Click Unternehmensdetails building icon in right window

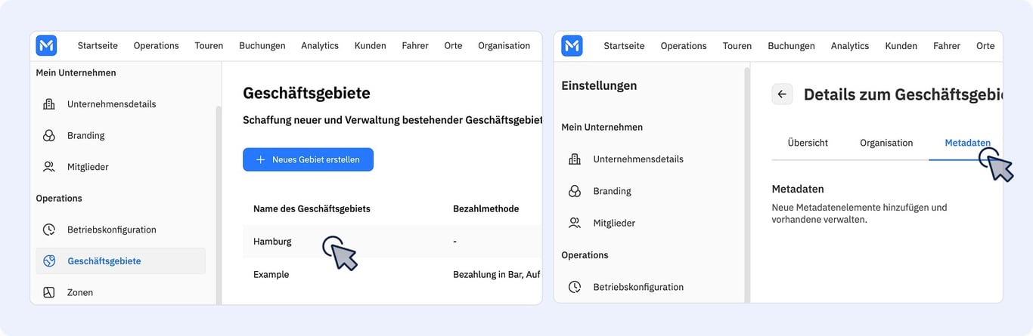tap(575, 159)
